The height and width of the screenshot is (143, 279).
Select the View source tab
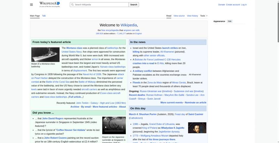click(x=179, y=16)
